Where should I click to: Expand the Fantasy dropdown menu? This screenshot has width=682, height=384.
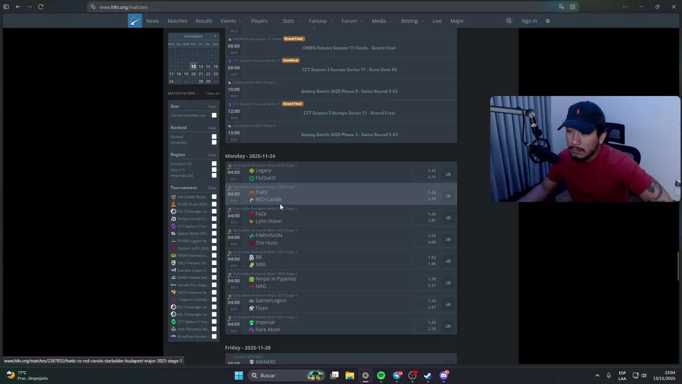click(x=320, y=21)
